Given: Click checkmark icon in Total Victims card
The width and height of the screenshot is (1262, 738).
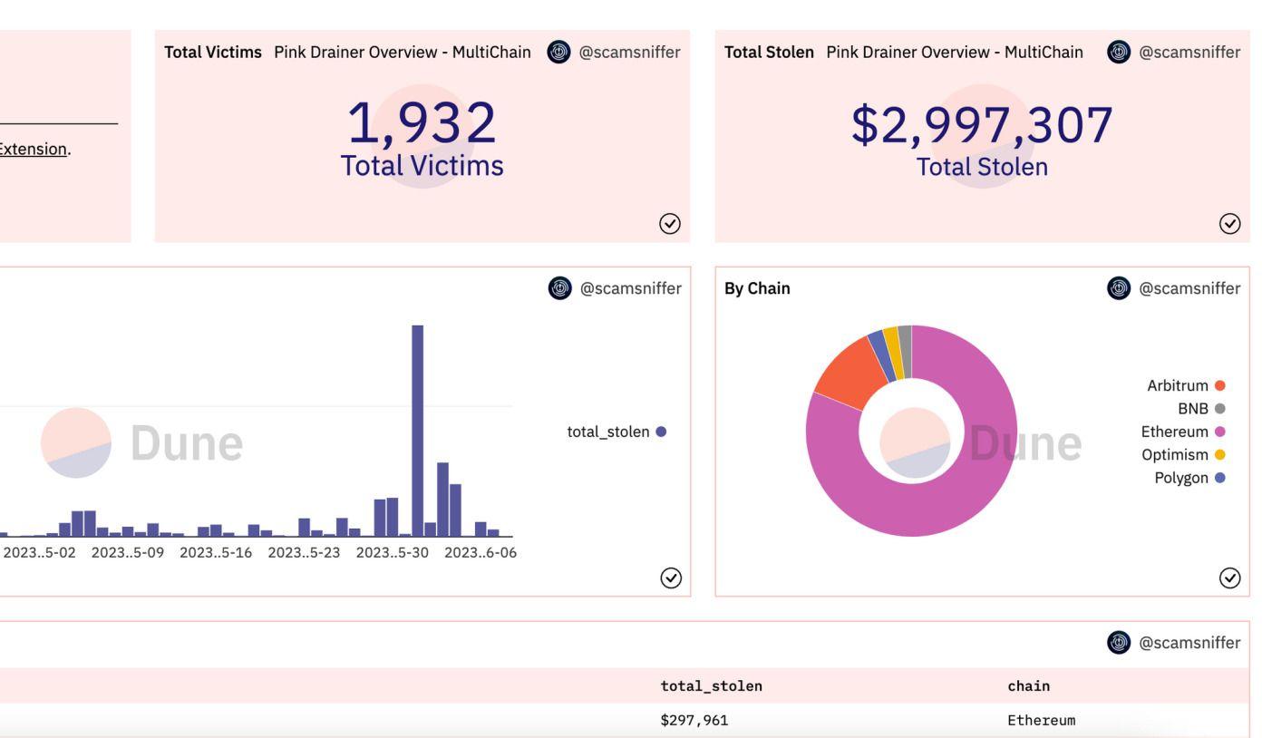Looking at the screenshot, I should 671,222.
